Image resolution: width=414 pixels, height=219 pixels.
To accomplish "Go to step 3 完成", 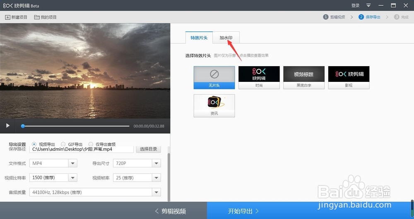I will pos(401,17).
